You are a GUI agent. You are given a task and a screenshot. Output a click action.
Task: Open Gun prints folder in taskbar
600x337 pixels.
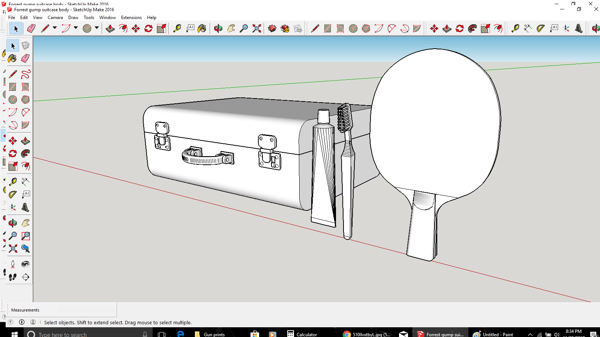(210, 334)
